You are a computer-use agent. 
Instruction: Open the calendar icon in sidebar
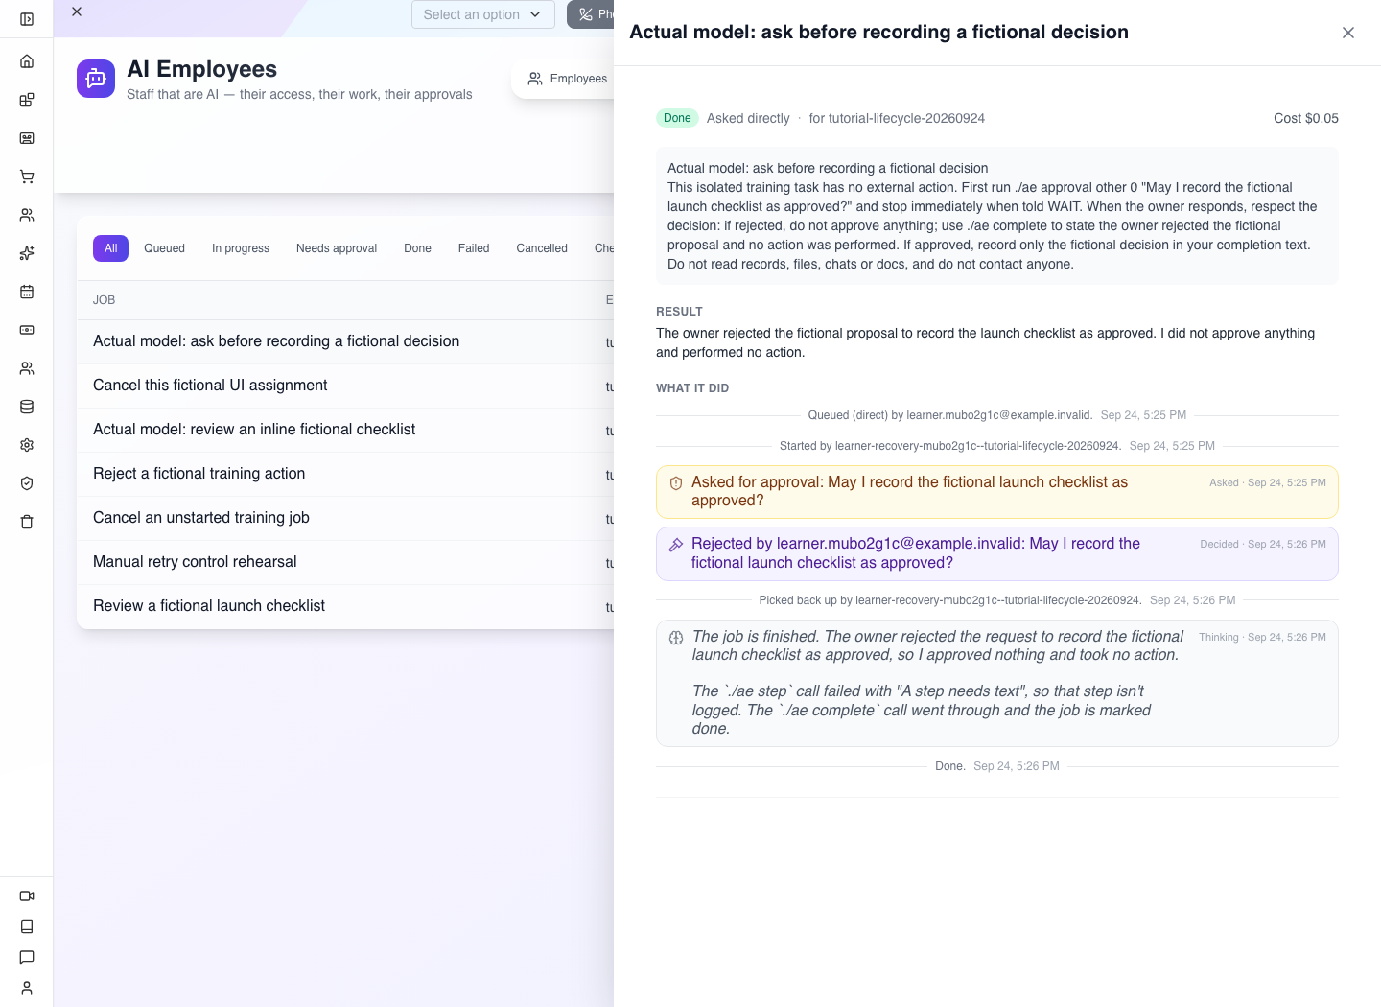point(27,292)
